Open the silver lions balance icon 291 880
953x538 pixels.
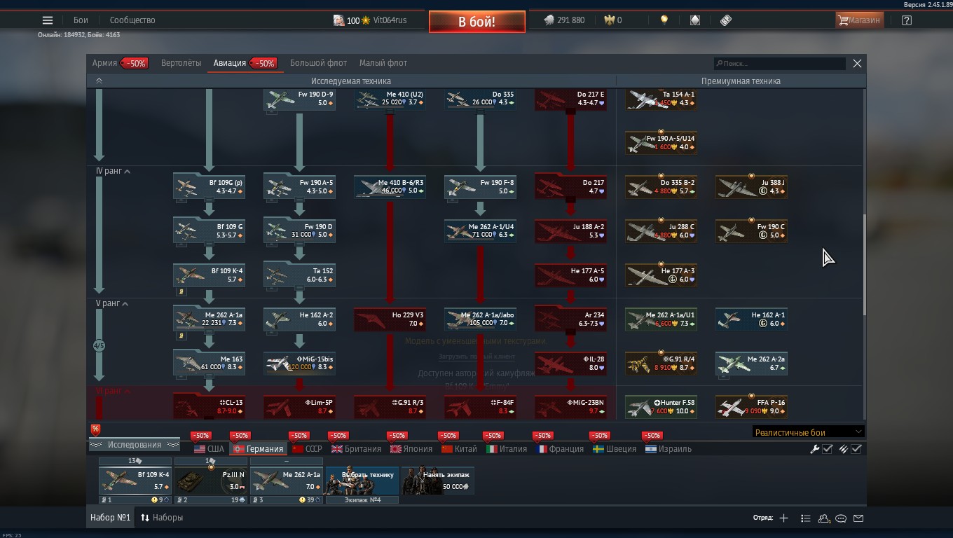[549, 20]
